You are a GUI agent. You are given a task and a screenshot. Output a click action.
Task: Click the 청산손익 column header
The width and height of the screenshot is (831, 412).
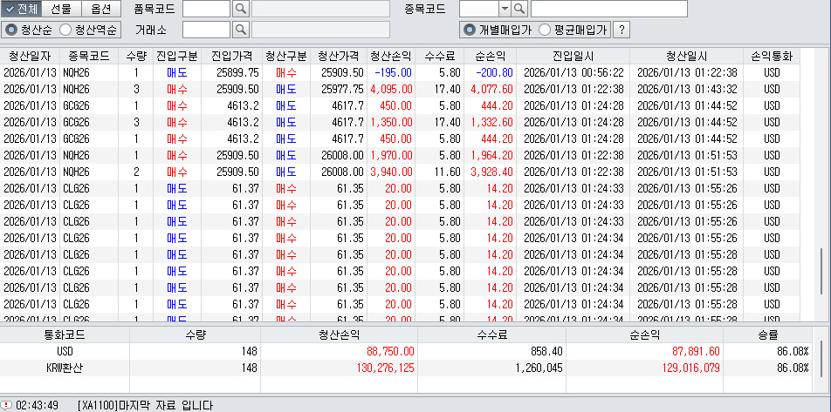[x=392, y=56]
